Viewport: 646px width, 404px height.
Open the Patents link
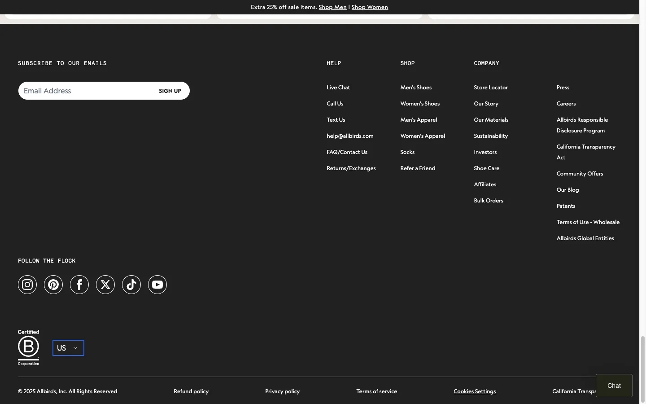(x=566, y=206)
